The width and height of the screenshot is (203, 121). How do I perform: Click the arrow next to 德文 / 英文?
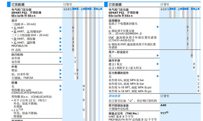point(158,64)
